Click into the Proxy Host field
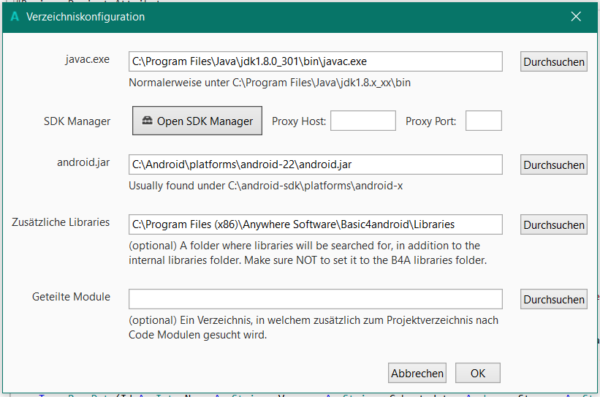Screen dimensions: 600x397 [x=362, y=121]
